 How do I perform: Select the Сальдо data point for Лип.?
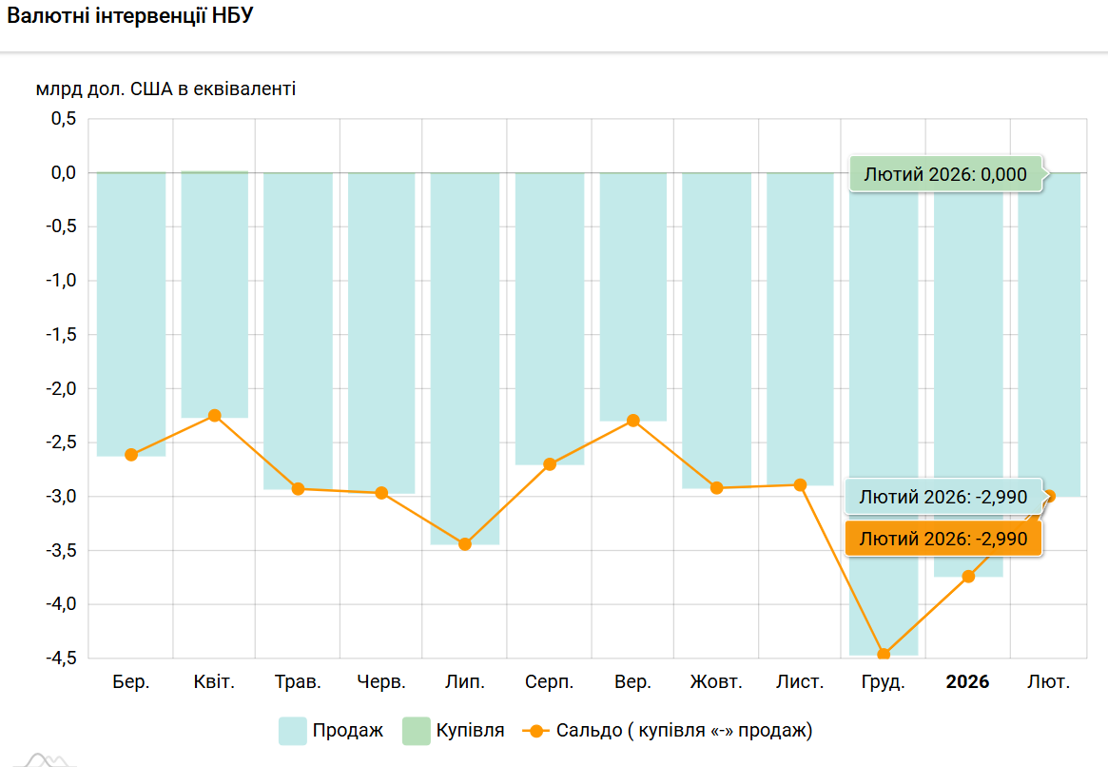click(465, 544)
